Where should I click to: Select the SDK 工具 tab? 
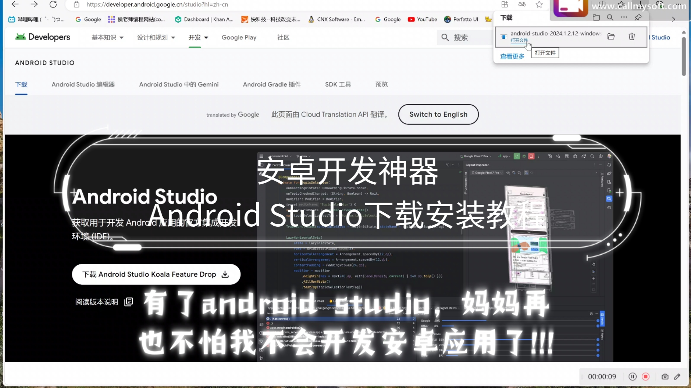click(x=338, y=84)
